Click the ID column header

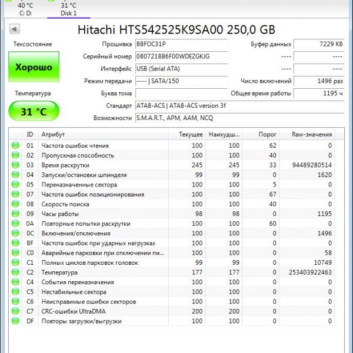point(30,134)
